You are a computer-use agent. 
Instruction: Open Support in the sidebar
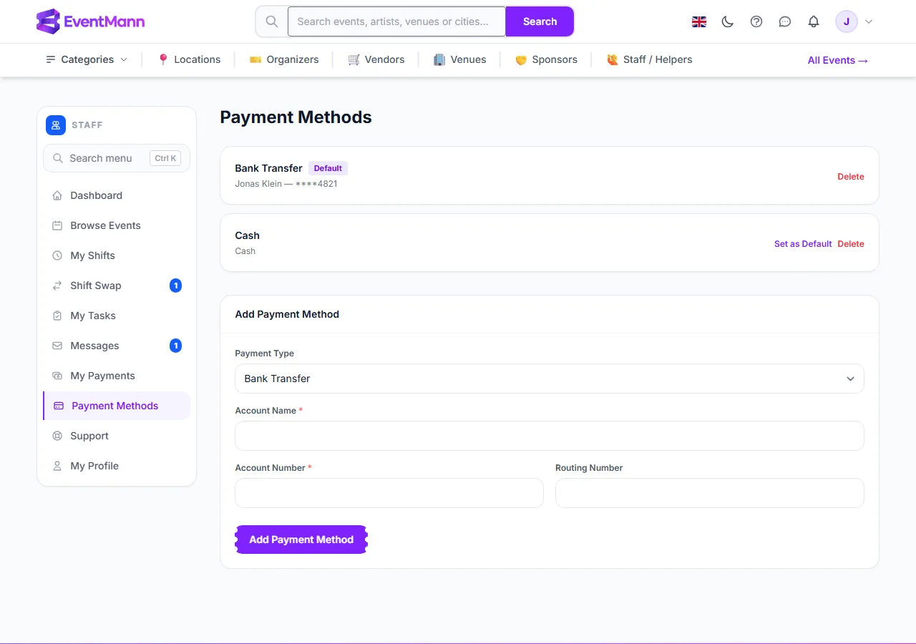[x=117, y=436]
